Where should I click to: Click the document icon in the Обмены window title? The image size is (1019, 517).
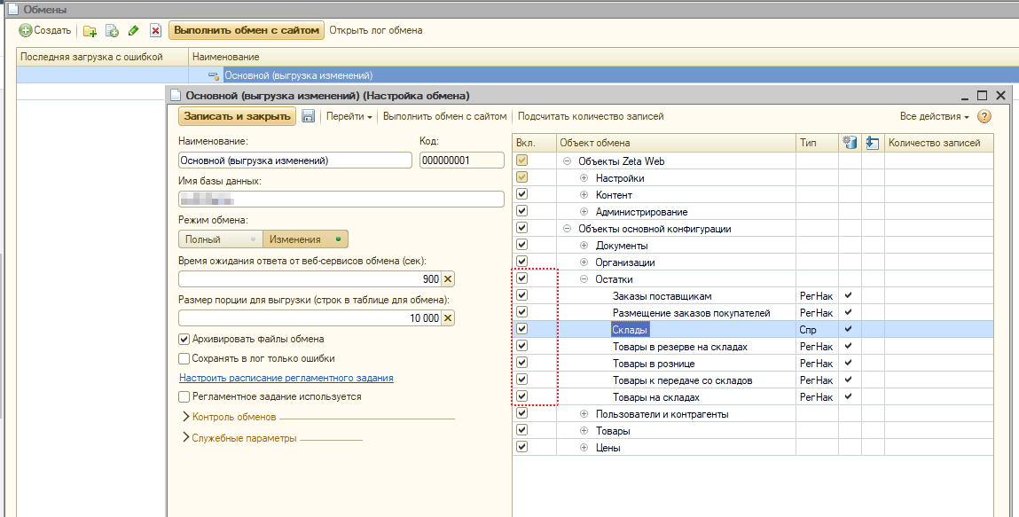13,10
